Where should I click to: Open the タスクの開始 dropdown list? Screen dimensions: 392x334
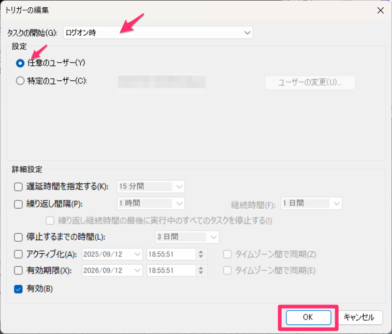tap(246, 33)
